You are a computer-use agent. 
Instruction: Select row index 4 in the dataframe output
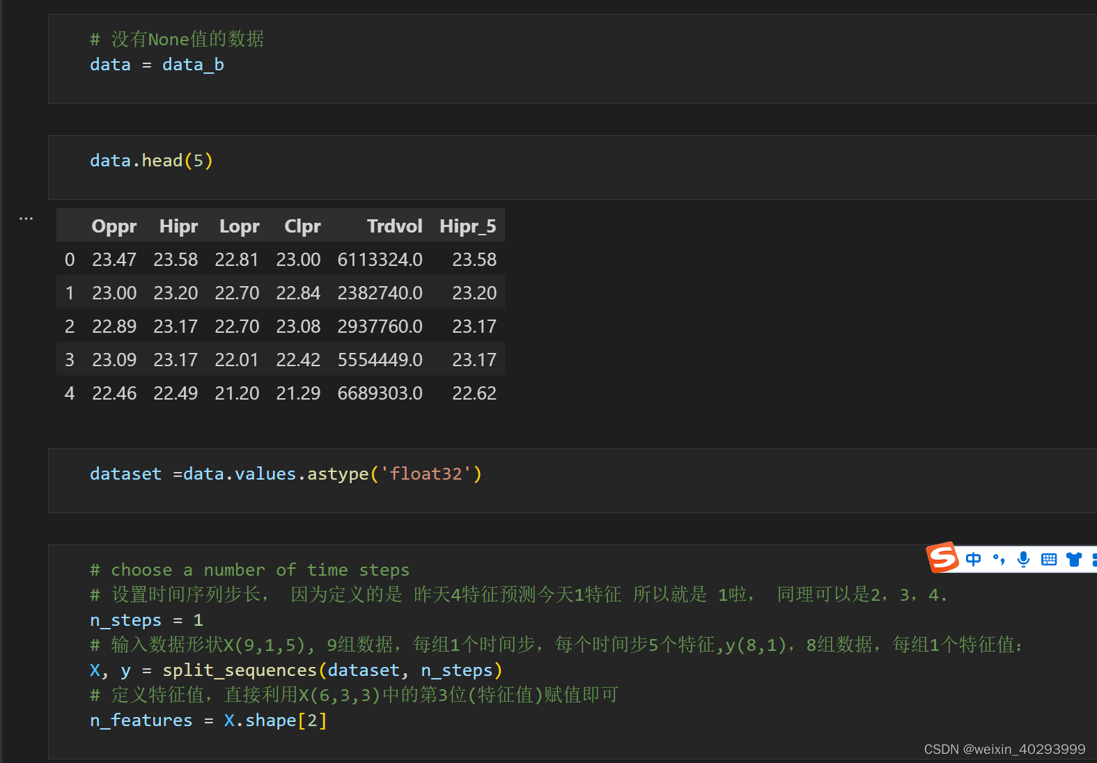coord(70,393)
